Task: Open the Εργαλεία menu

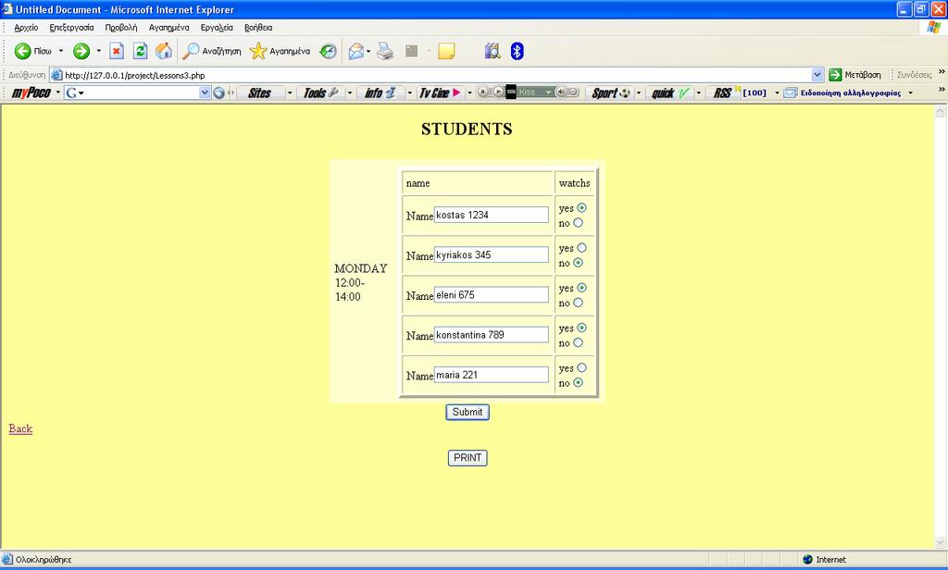Action: 217,27
